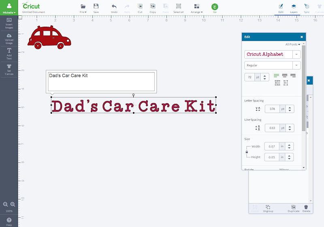Delete the selected layer

point(306,208)
